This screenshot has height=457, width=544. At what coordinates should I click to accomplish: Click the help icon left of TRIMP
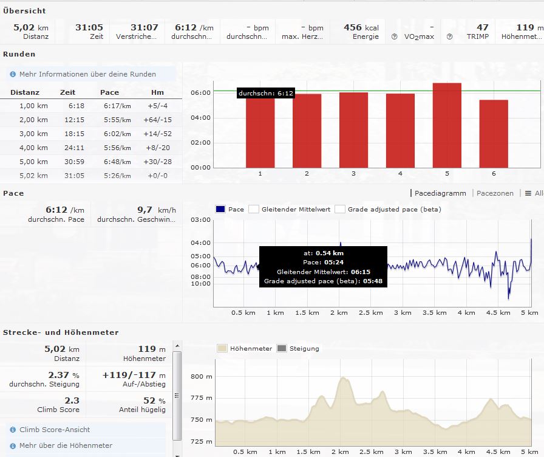click(x=450, y=36)
